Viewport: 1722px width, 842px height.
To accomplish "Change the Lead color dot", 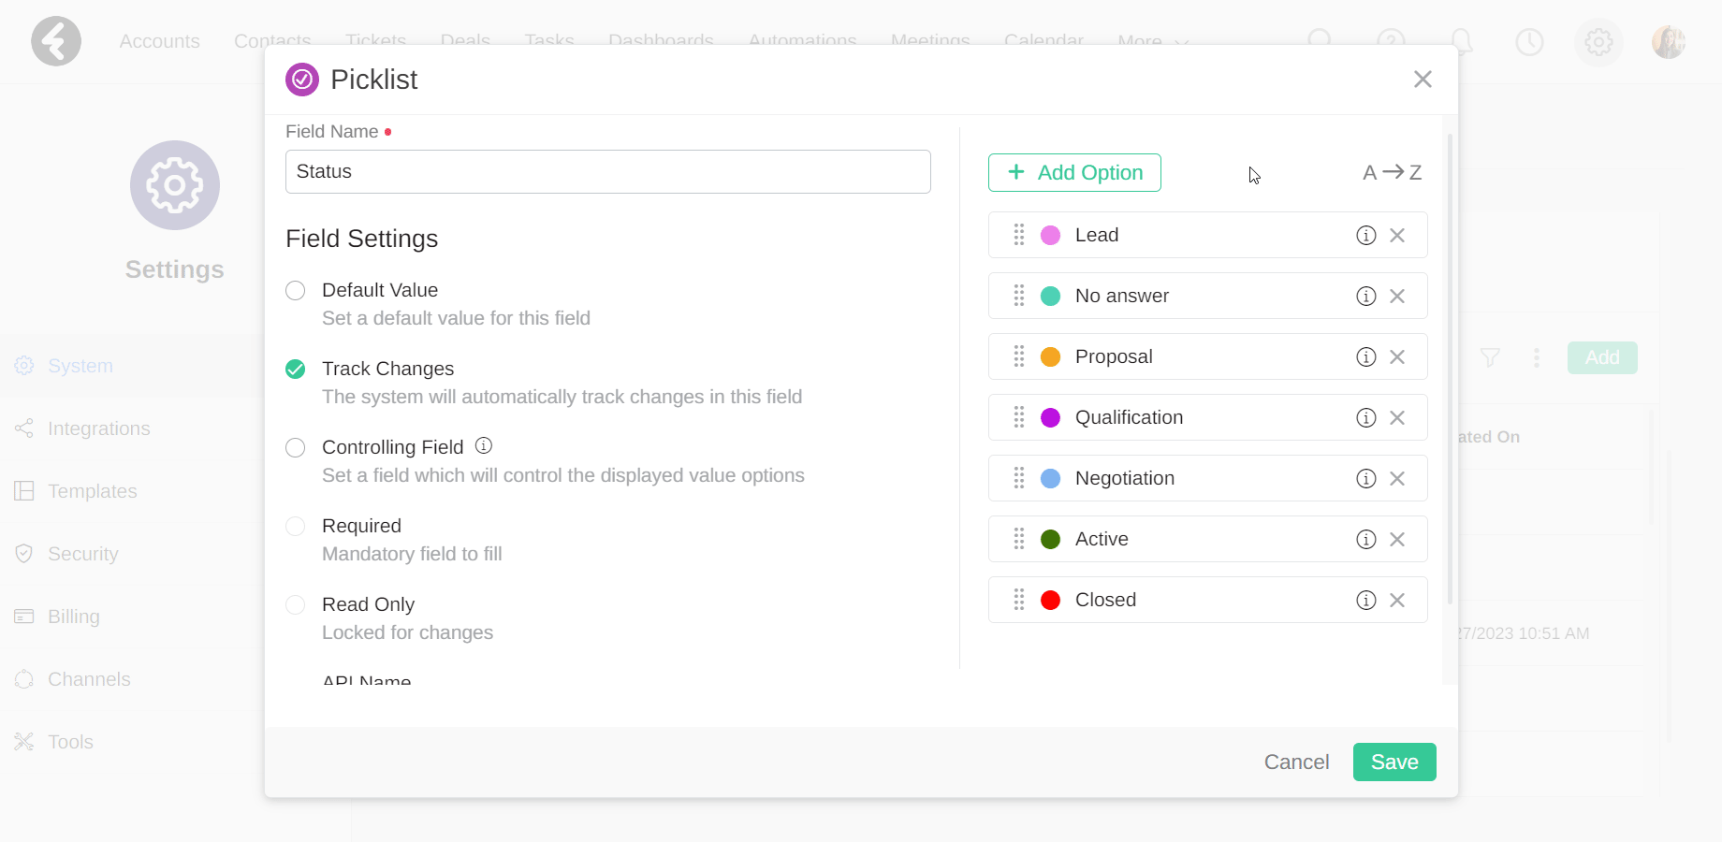I will 1051,235.
